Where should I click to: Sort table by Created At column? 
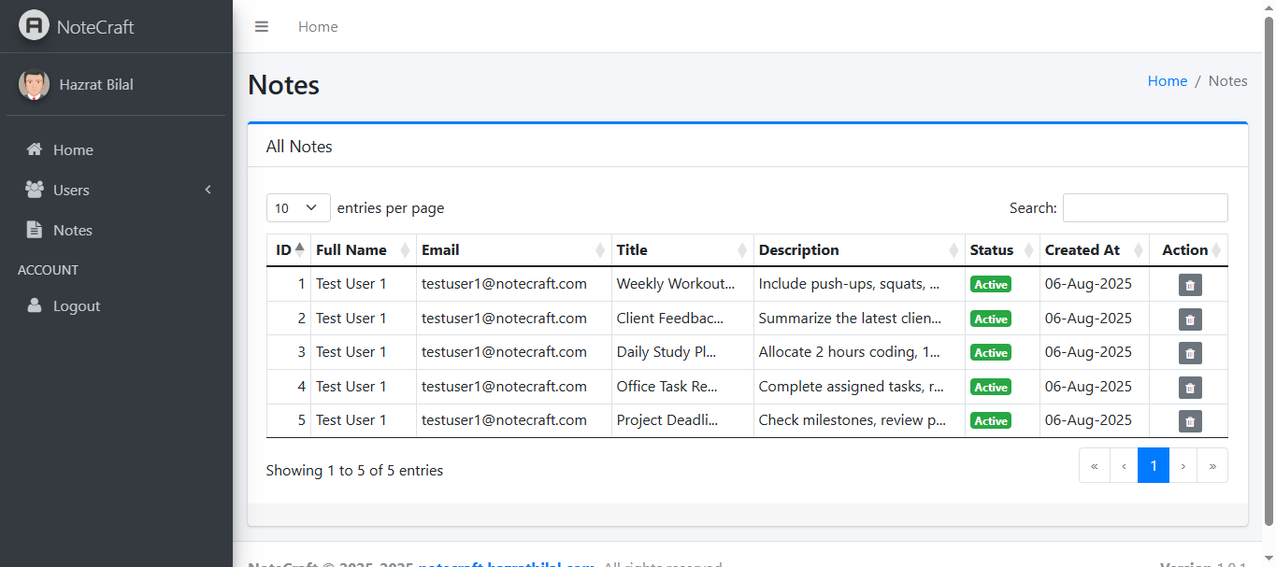click(x=1095, y=250)
